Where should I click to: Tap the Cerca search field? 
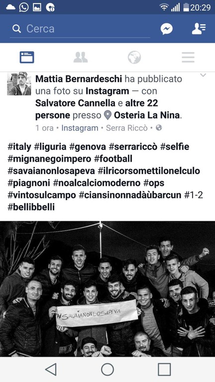click(80, 29)
